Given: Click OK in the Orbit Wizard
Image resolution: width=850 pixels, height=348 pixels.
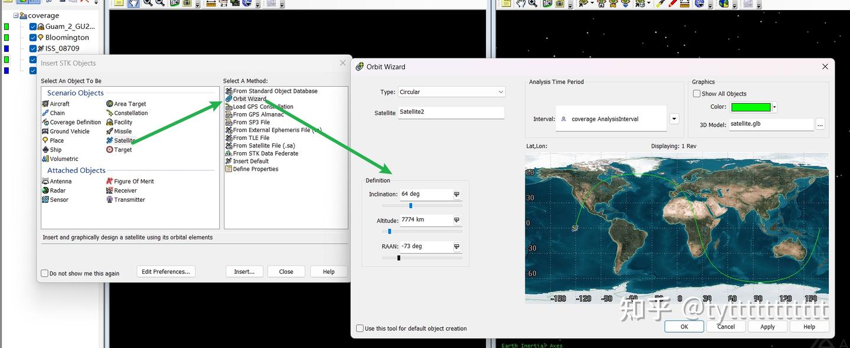Looking at the screenshot, I should click(x=684, y=327).
